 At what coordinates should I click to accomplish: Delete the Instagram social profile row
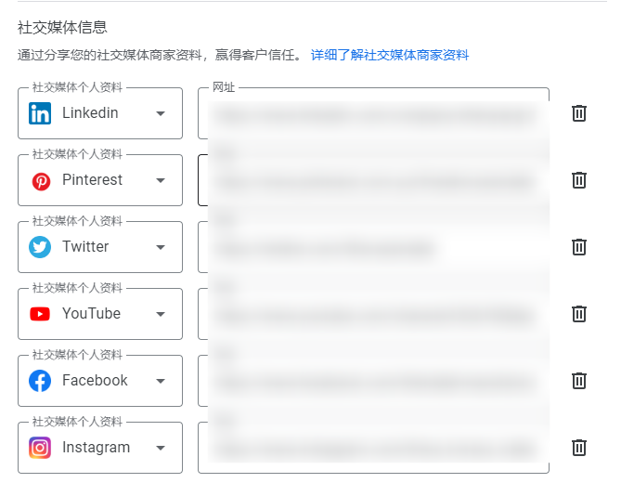(579, 448)
